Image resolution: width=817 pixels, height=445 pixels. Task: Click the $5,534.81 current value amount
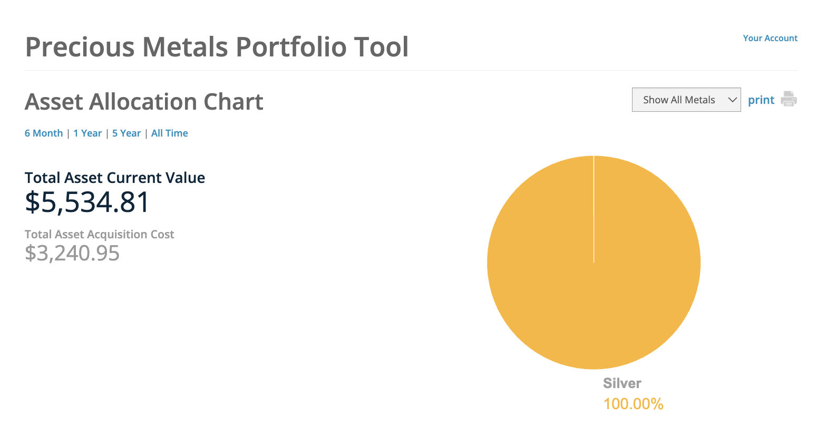click(87, 202)
